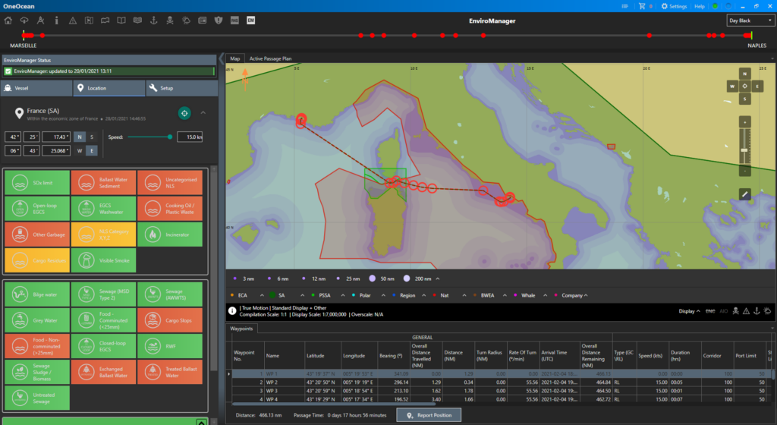Screen dimensions: 777x425
Task: Open the Vessel tab
Action: point(36,88)
